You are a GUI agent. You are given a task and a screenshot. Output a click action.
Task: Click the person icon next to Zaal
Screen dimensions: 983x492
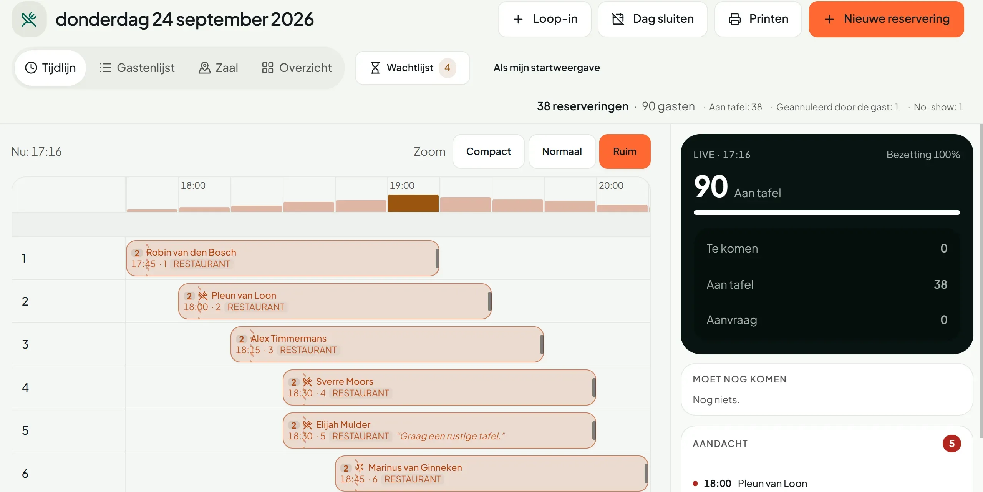[x=204, y=68]
